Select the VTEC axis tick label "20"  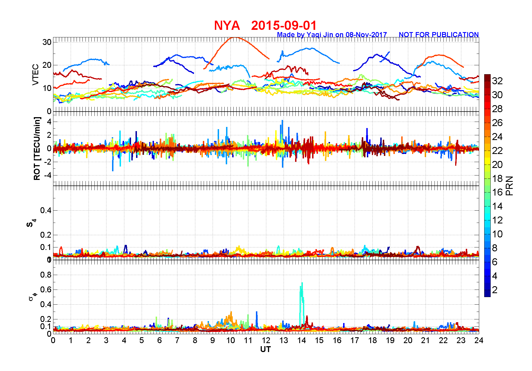(47, 65)
